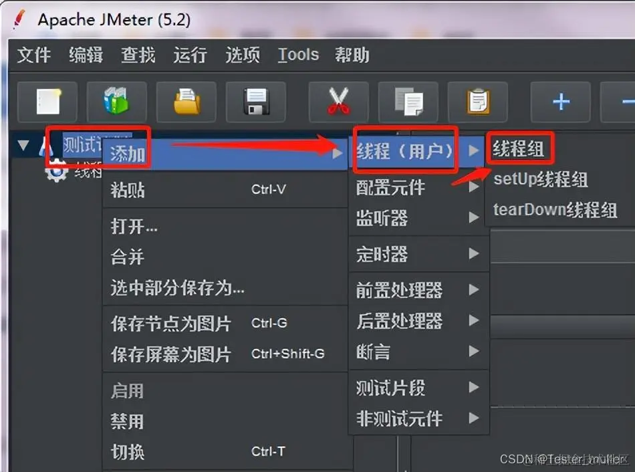Image resolution: width=635 pixels, height=472 pixels.
Task: Select the Cut scissors icon
Action: (338, 101)
